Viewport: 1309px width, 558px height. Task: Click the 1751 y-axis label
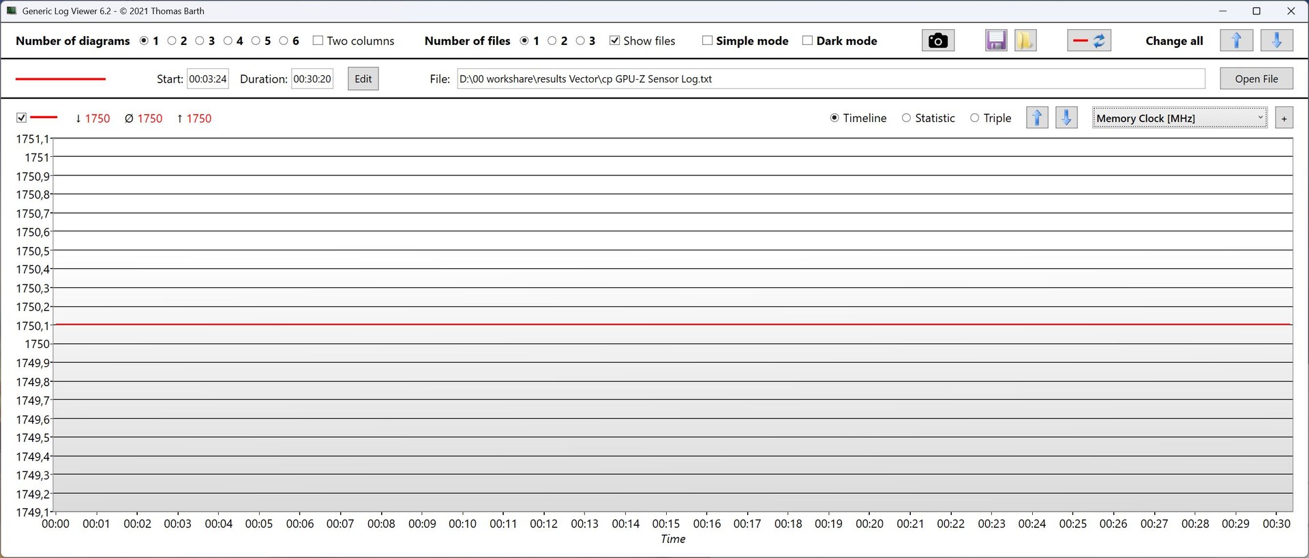(x=37, y=158)
